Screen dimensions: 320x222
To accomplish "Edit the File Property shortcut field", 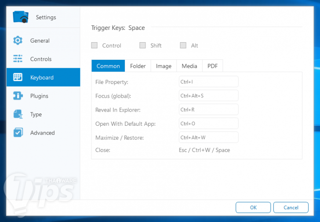I will (208, 82).
